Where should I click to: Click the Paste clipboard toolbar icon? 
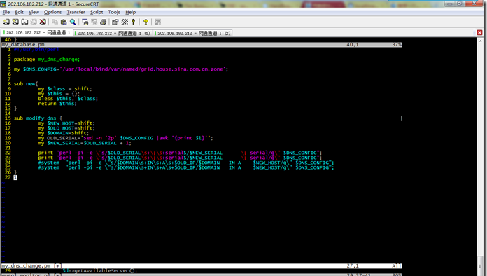tap(64, 22)
